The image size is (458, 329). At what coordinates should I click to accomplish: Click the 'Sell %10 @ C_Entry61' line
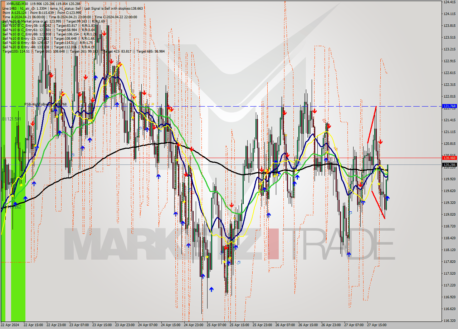pos(48,30)
